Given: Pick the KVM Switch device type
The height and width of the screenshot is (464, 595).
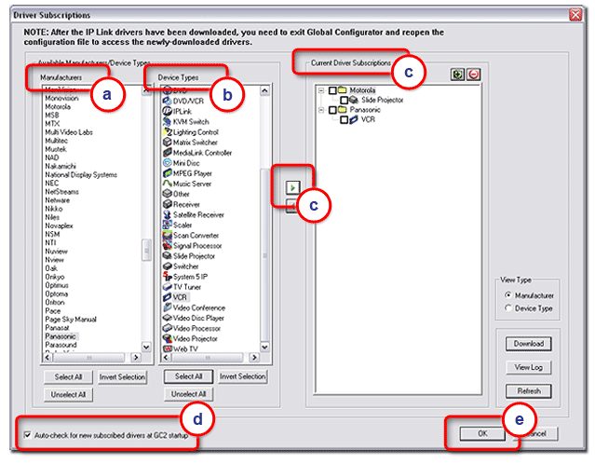Looking at the screenshot, I should coord(189,121).
